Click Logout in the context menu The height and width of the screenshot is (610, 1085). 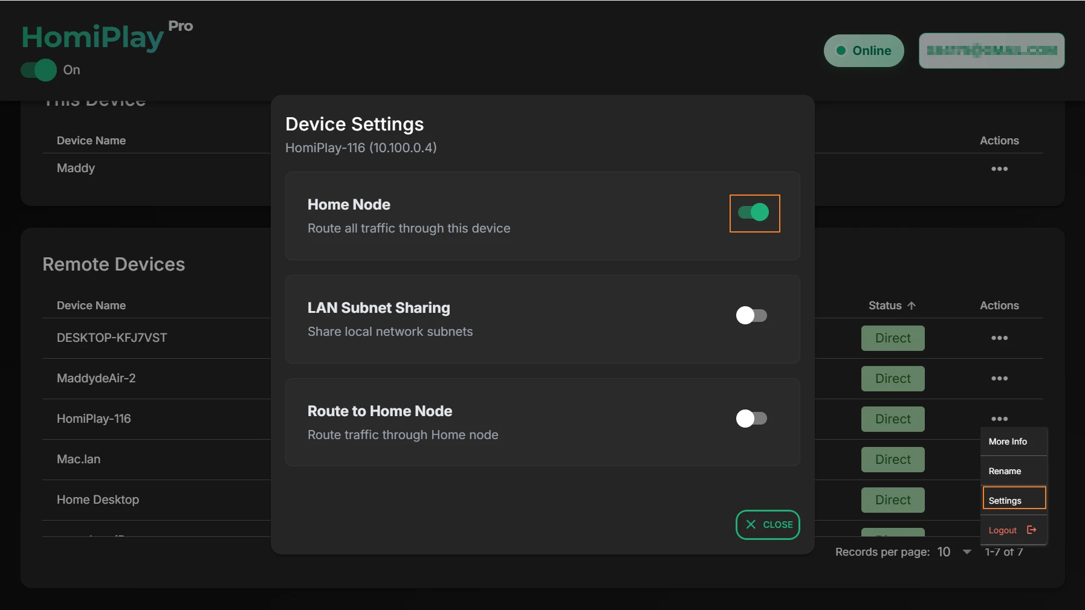tap(1014, 530)
